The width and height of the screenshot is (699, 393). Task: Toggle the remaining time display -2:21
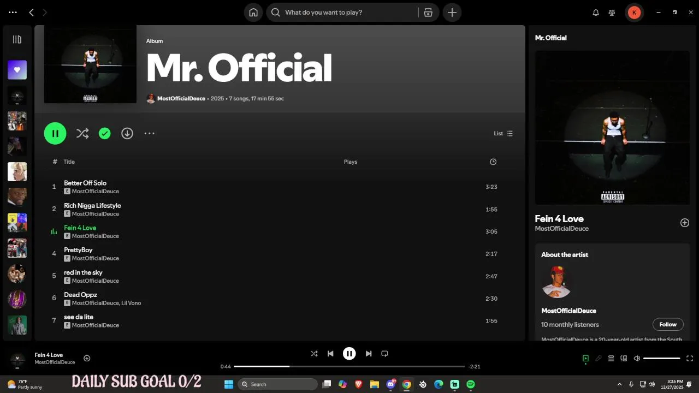(474, 366)
